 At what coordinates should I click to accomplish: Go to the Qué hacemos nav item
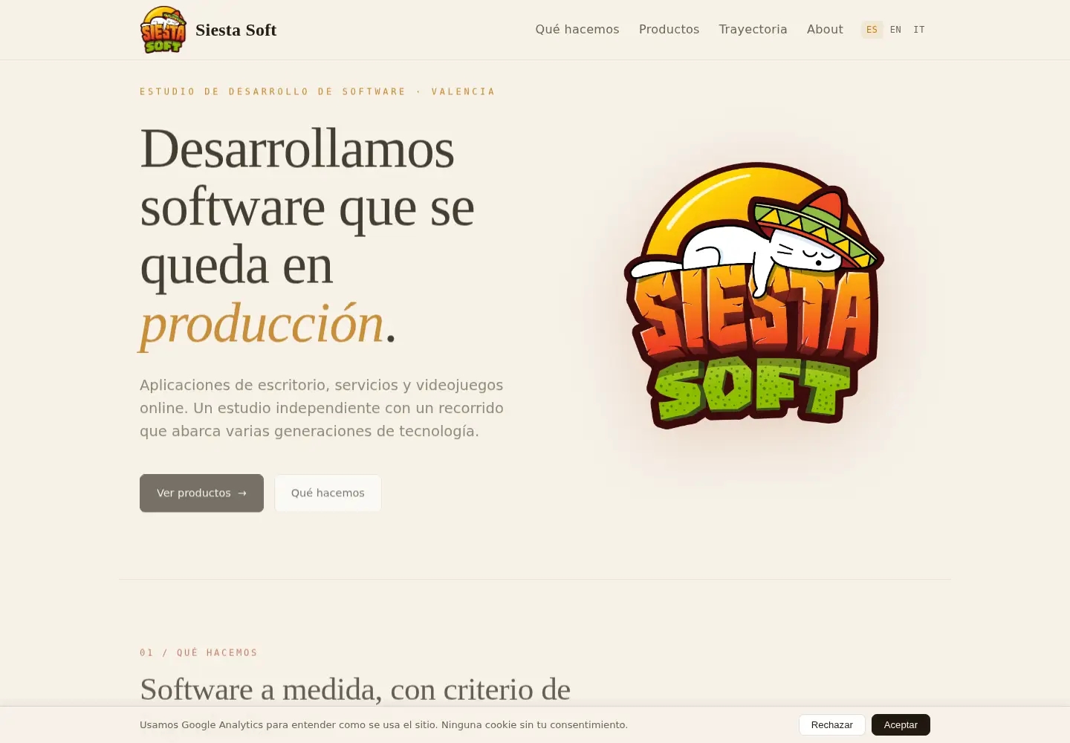pos(577,29)
